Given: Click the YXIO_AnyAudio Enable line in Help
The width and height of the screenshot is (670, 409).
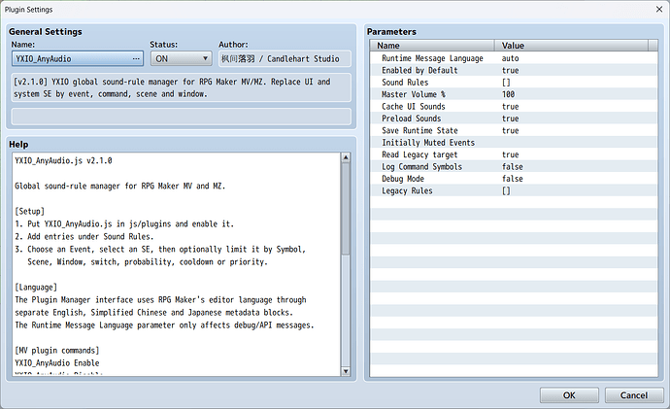Looking at the screenshot, I should (57, 362).
